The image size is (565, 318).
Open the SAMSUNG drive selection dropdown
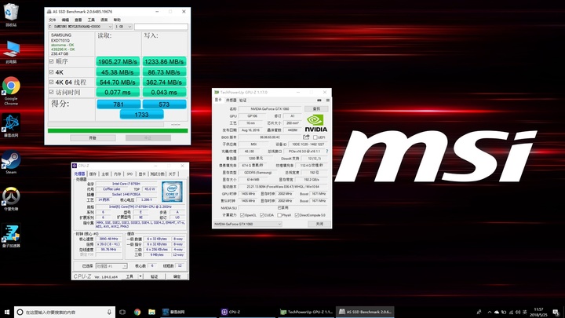(x=80, y=27)
